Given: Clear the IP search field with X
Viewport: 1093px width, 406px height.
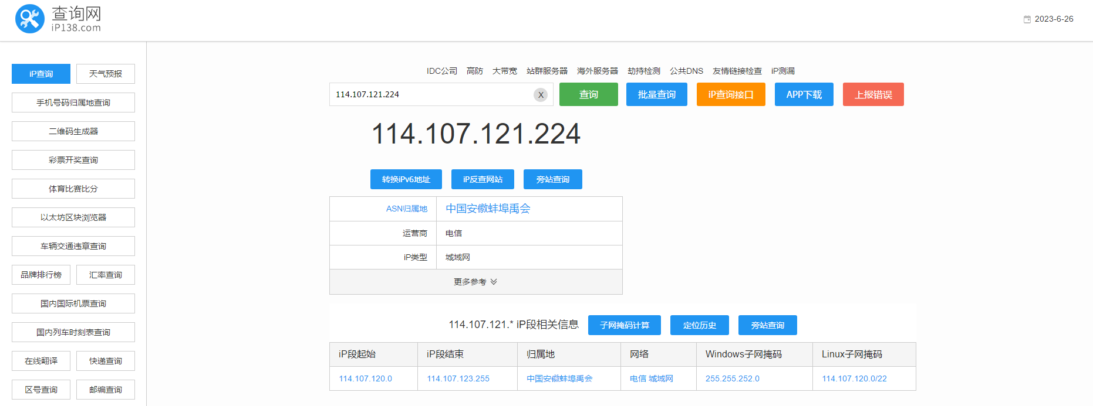Looking at the screenshot, I should 540,95.
